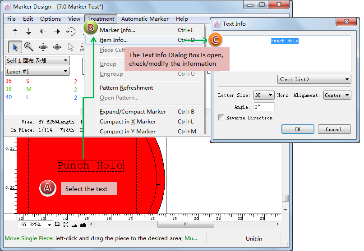Click Cancel in Text Info dialog
Screen dimensions: 364x251
334,129
